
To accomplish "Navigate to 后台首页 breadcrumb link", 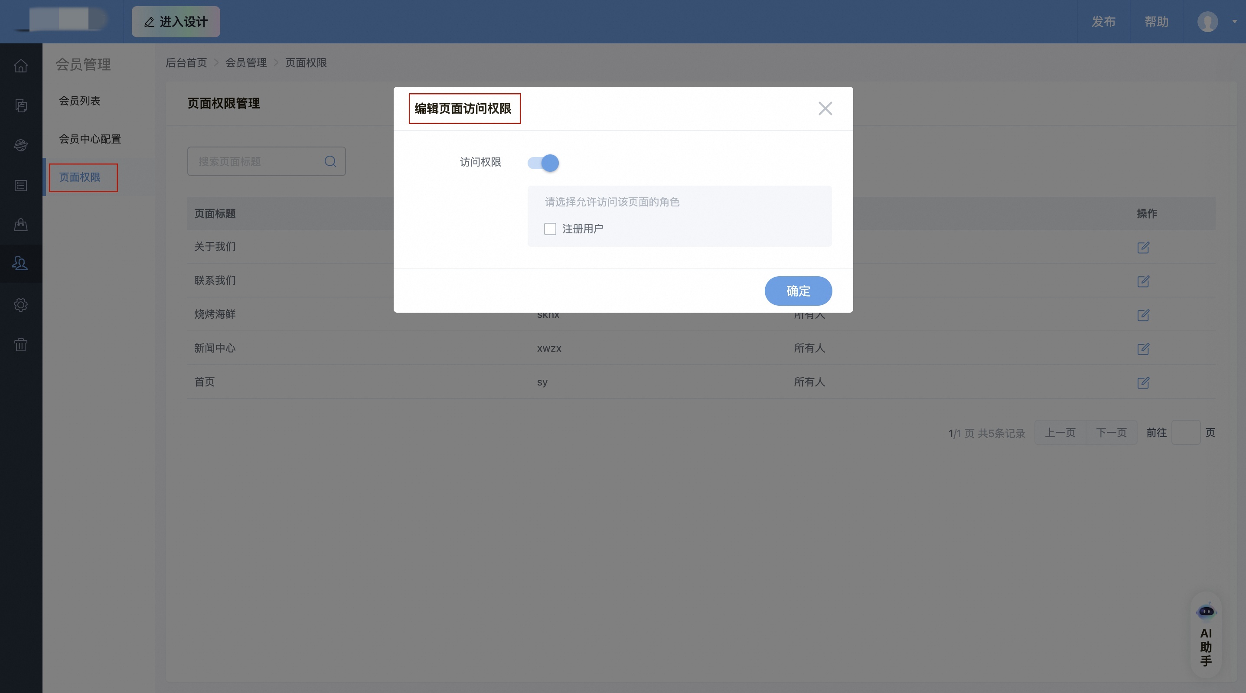I will pos(186,62).
